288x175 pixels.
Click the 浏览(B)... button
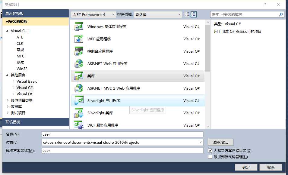tap(220, 142)
